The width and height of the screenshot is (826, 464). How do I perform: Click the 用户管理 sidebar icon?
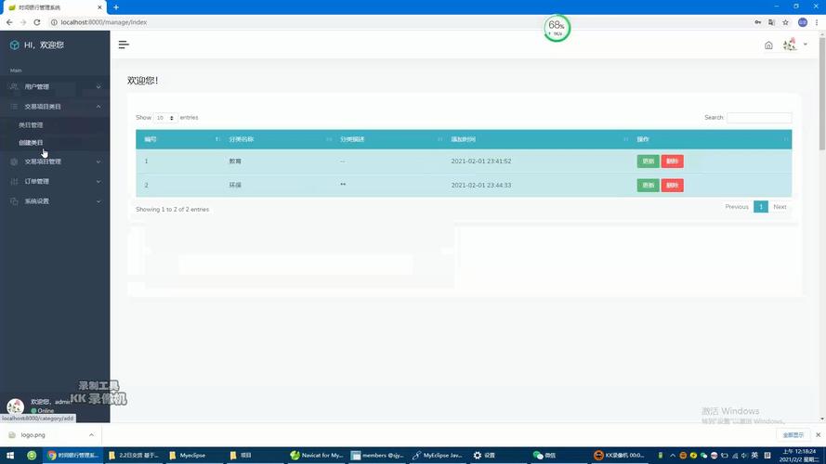coord(14,87)
